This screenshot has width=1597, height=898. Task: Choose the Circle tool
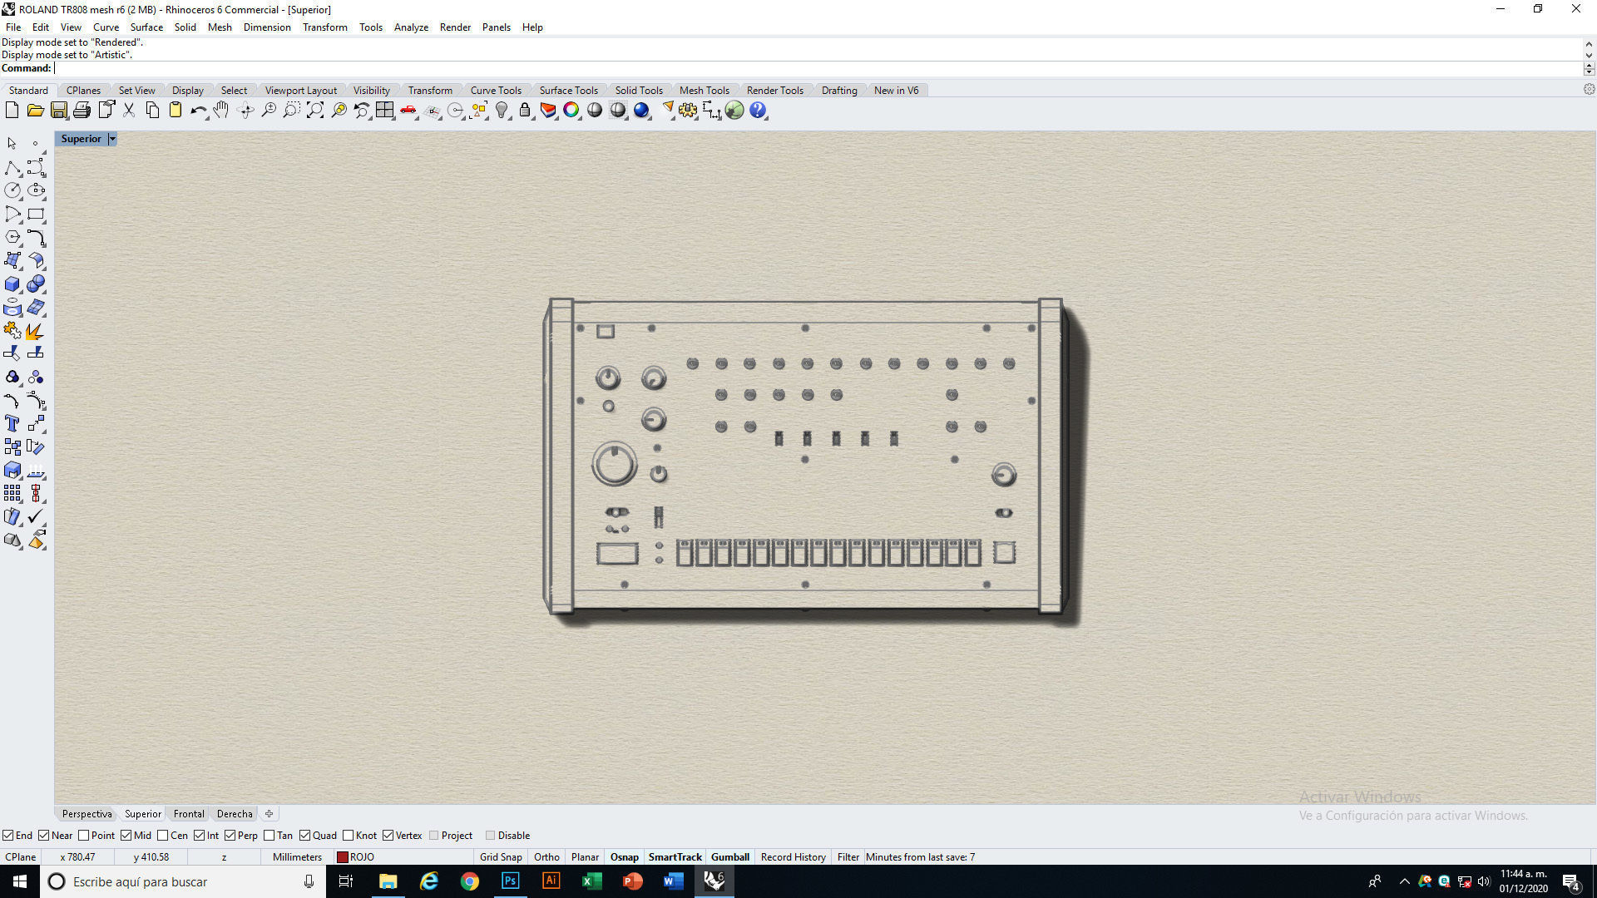[12, 190]
